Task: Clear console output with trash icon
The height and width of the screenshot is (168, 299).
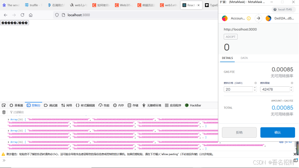Action: pos(4,112)
